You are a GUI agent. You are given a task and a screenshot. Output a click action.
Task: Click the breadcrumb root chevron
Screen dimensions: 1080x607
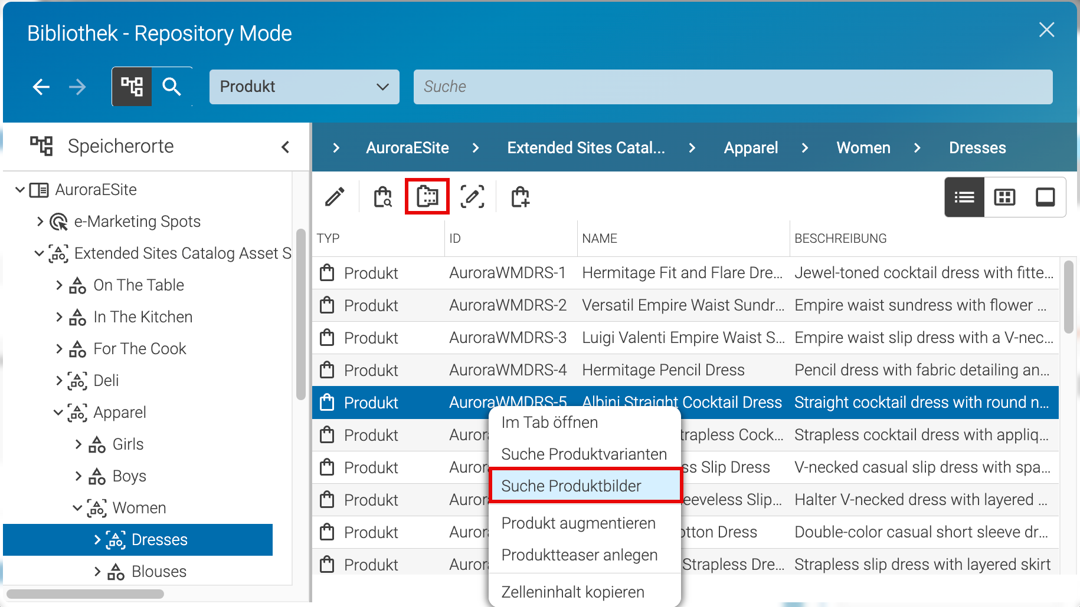336,148
